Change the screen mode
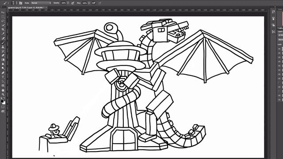 pos(3,111)
